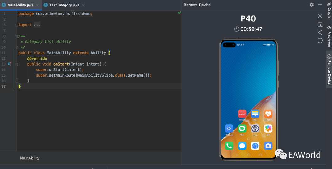Hide the Remote Device panel with dash icon
Image resolution: width=332 pixels, height=169 pixels.
point(320,5)
